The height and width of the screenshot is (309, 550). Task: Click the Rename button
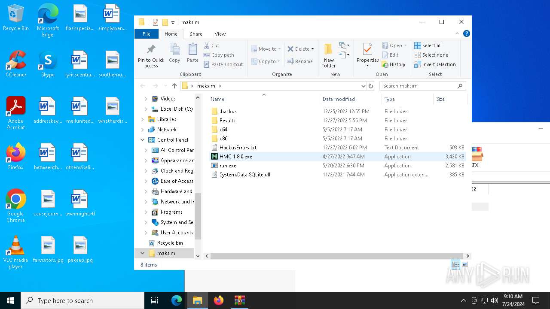[300, 61]
